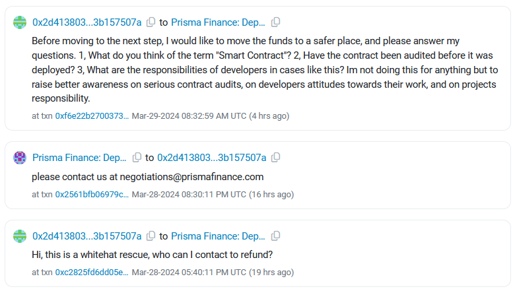Copy sender address in the top message
Screen dimensions: 517x291
151,22
